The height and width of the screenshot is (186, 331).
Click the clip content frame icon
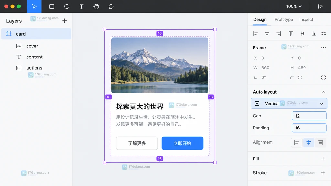pyautogui.click(x=323, y=77)
